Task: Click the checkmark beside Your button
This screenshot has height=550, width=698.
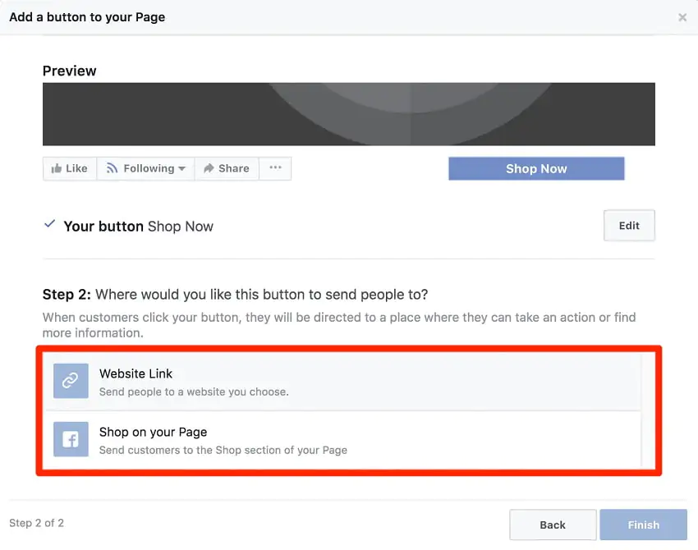Action: tap(49, 224)
